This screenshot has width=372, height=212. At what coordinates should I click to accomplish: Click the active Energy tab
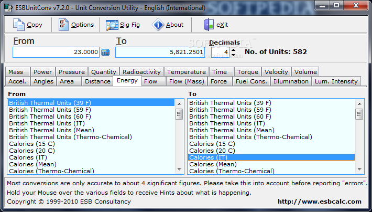click(x=127, y=81)
